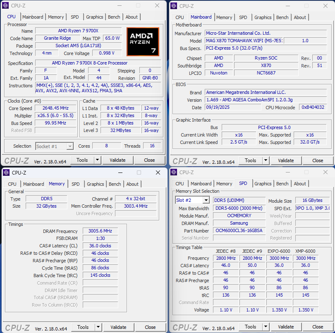The width and height of the screenshot is (335, 333).
Task: Expand the Tools dropdown arrow in the Memory window
Action: (x=98, y=327)
